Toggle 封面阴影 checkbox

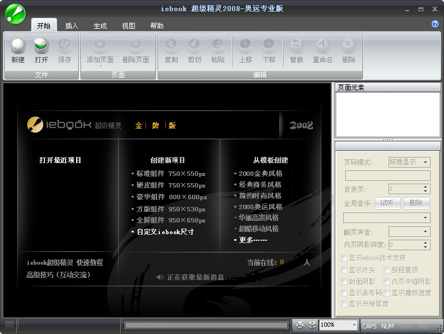click(x=344, y=282)
